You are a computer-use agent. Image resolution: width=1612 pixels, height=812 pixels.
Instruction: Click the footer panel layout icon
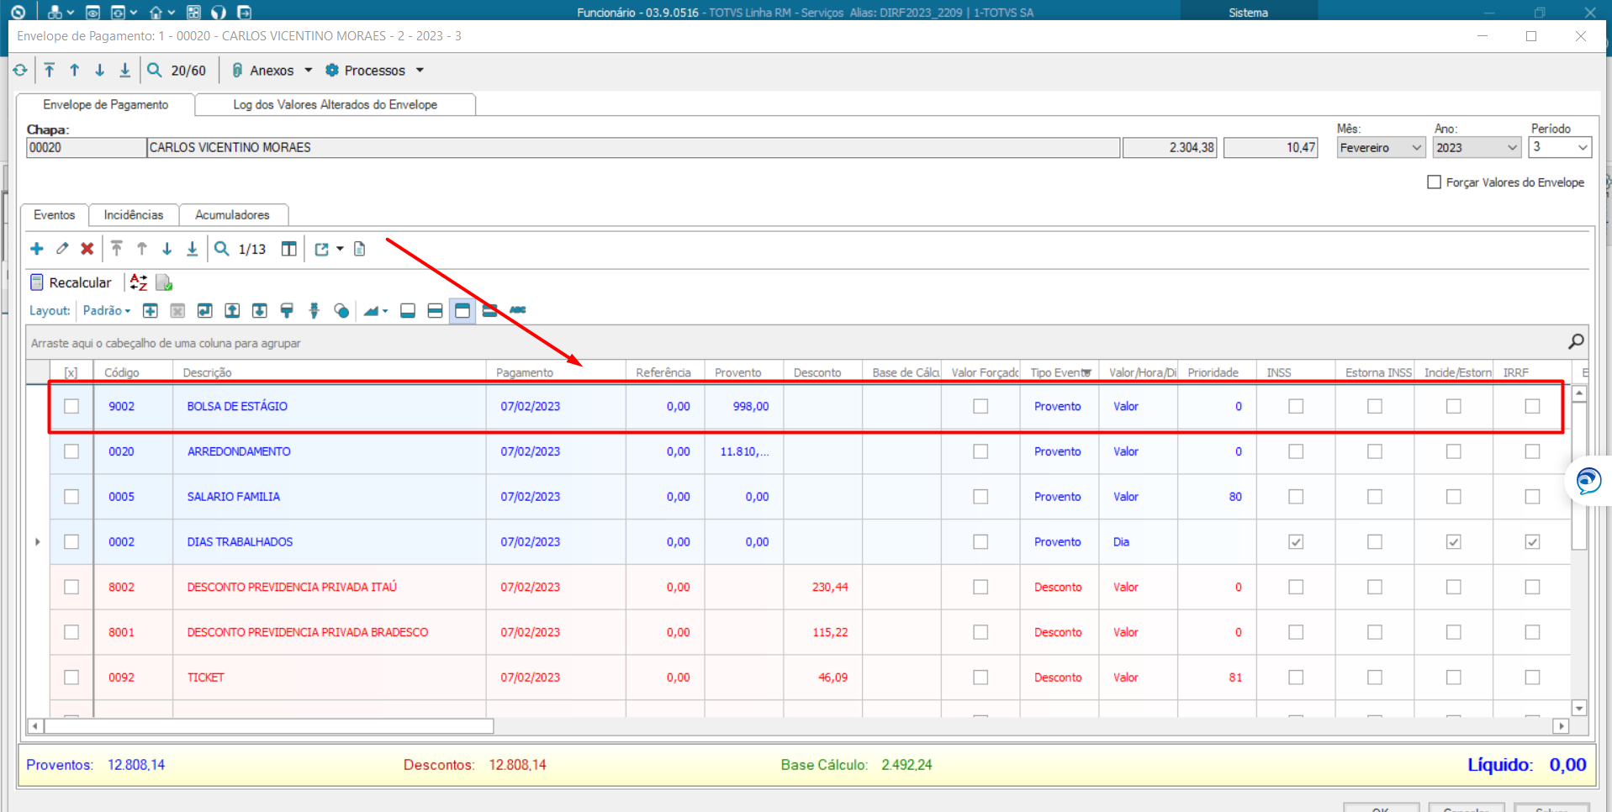408,311
